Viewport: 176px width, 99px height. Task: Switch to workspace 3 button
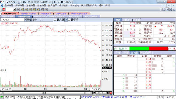tap(170, 9)
